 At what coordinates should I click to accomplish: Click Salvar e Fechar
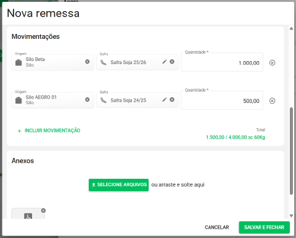tap(264, 228)
